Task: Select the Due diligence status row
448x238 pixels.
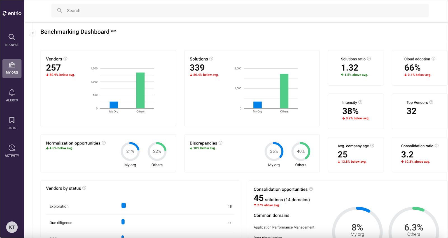Action: click(140, 223)
